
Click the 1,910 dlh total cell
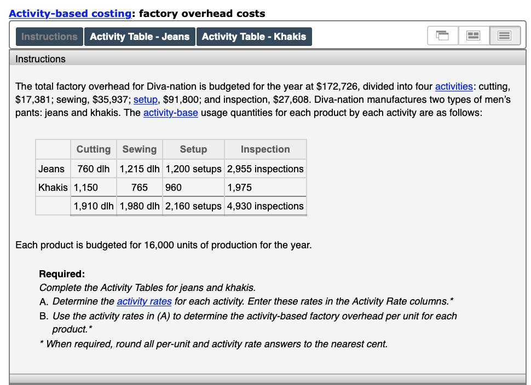coord(93,206)
